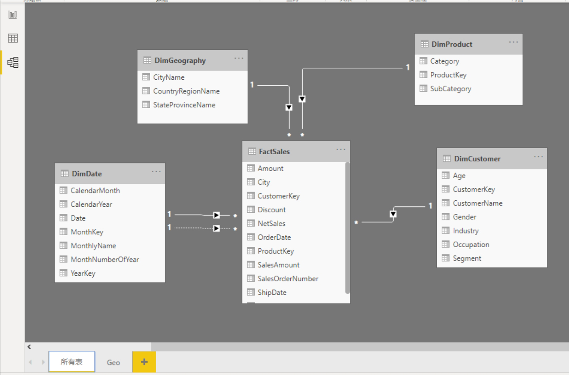Viewport: 569px width, 375px height.
Task: Click the DimCustomer relationship direction arrow
Action: coord(393,214)
